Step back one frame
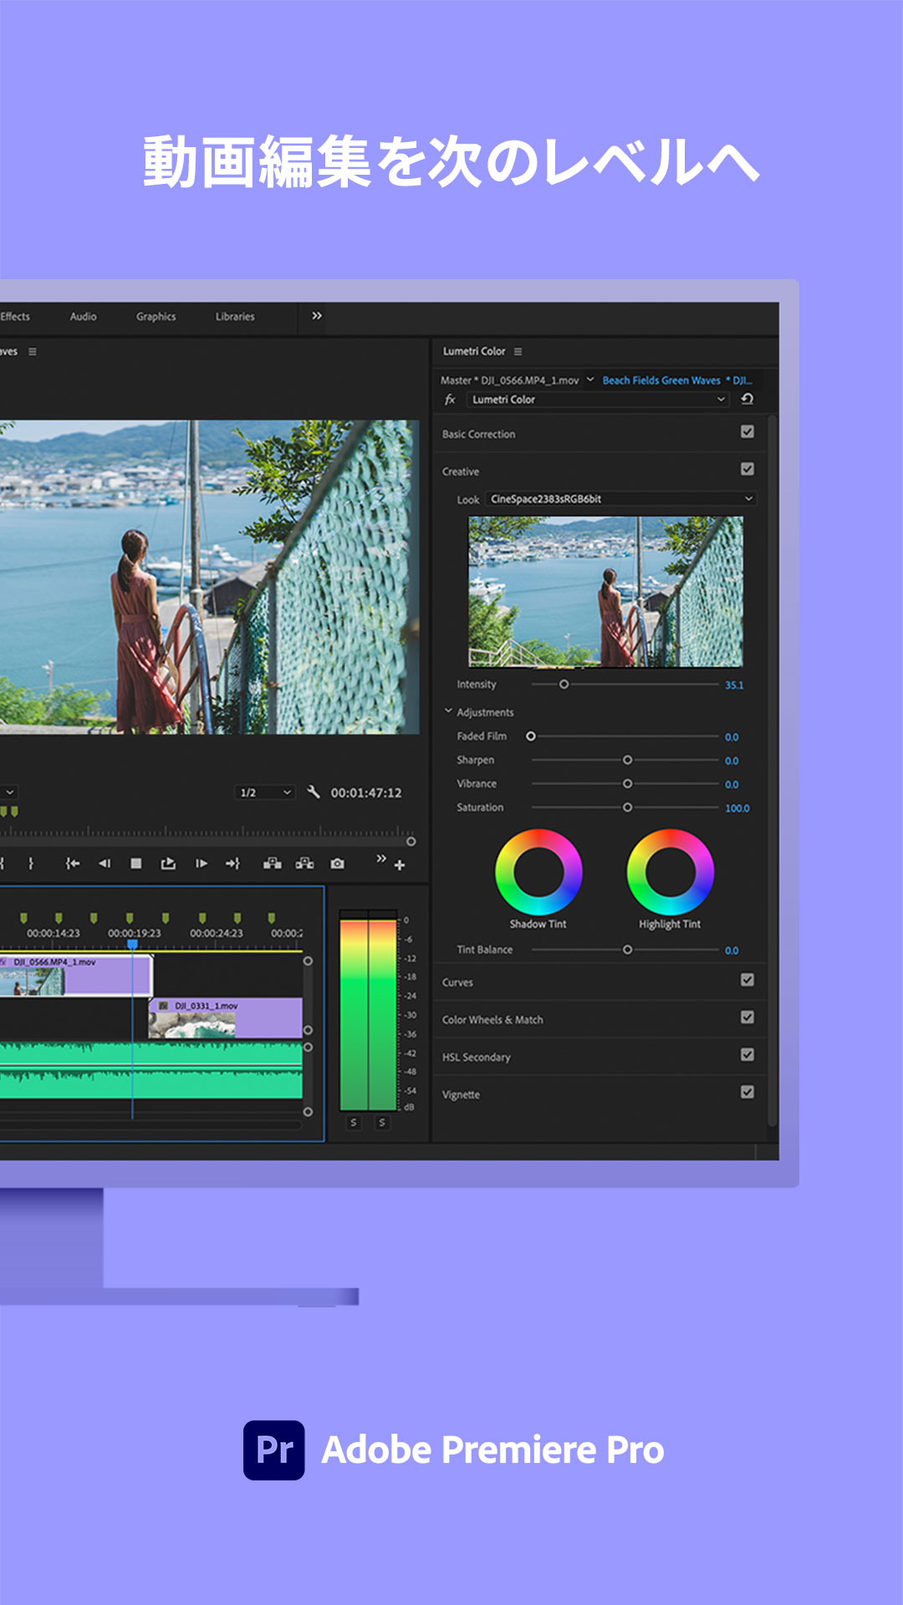Viewport: 903px width, 1605px height. (x=105, y=864)
